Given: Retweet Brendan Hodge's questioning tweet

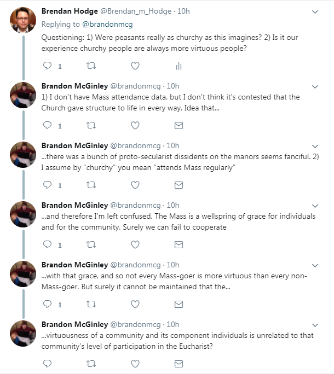Looking at the screenshot, I should point(91,66).
